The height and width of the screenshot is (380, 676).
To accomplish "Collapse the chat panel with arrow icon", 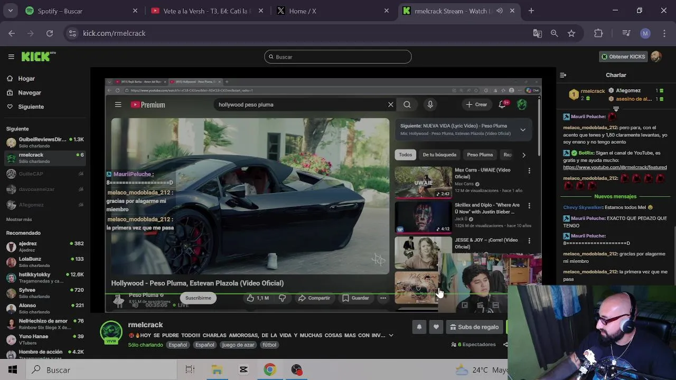I will pos(563,75).
